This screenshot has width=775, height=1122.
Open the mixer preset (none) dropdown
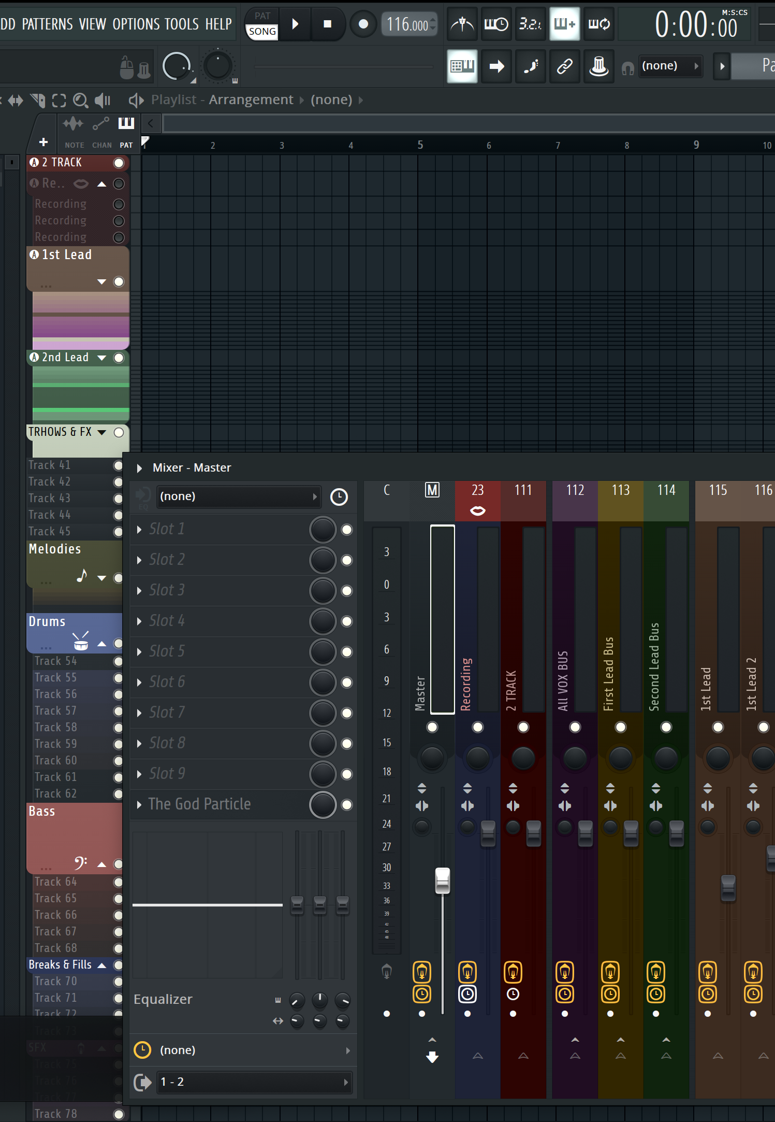239,496
